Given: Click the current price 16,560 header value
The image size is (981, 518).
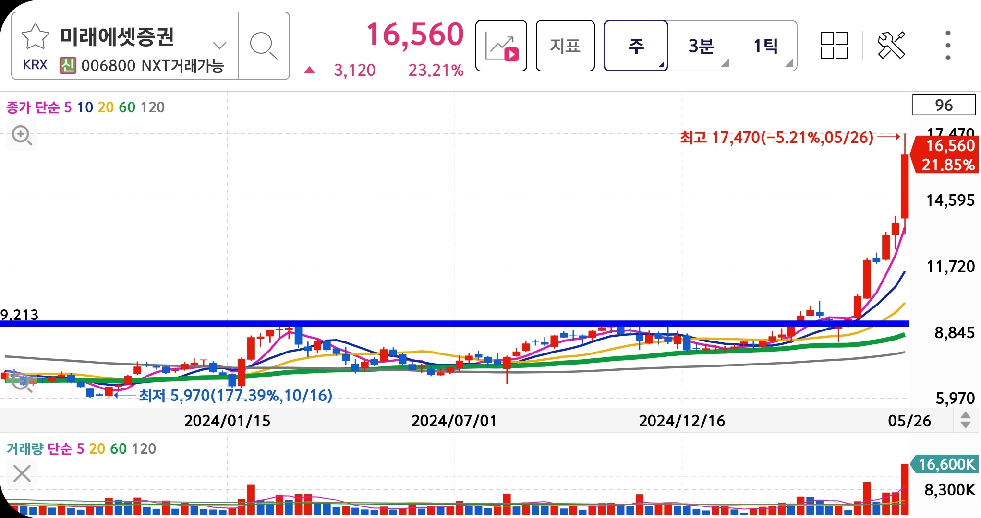Looking at the screenshot, I should [x=415, y=35].
